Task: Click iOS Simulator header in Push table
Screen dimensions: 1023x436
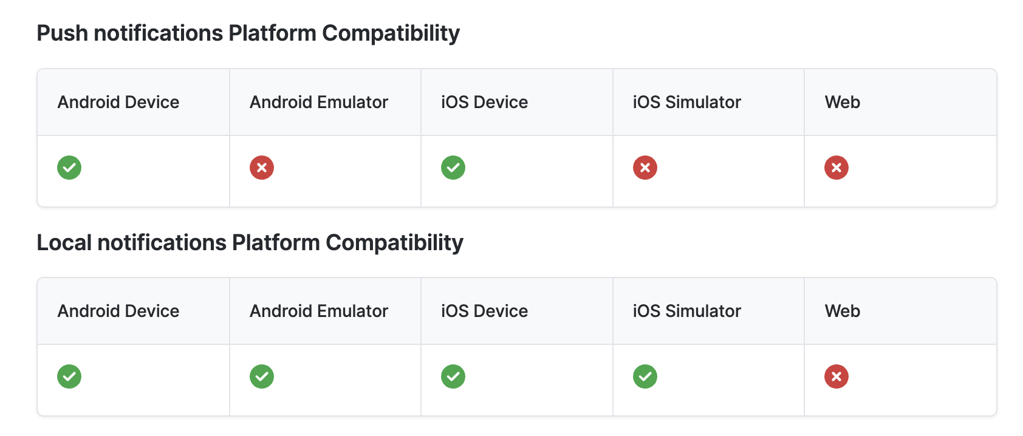Action: (x=687, y=102)
